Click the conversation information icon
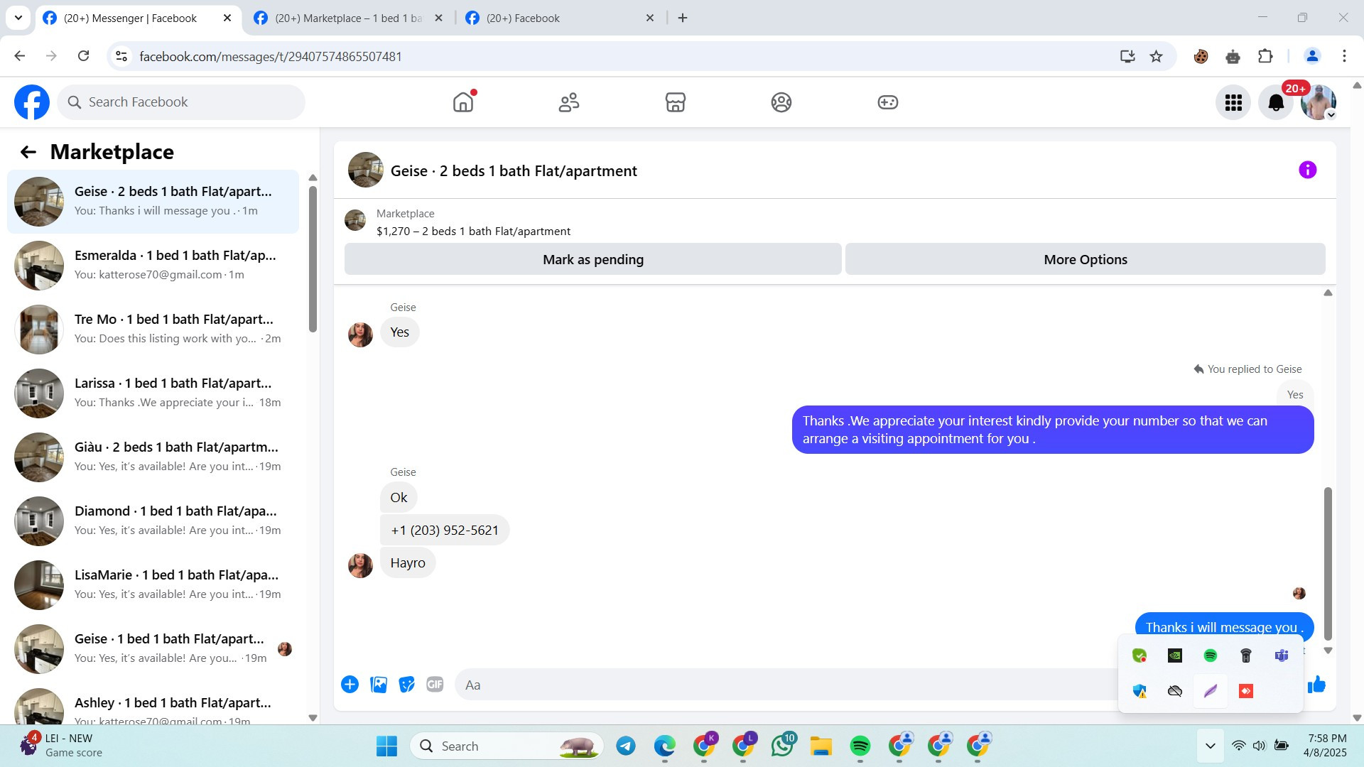The image size is (1364, 767). click(x=1307, y=170)
